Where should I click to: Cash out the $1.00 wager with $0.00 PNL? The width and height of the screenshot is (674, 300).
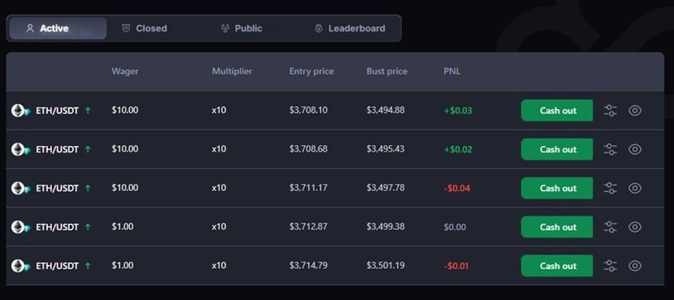coord(557,227)
